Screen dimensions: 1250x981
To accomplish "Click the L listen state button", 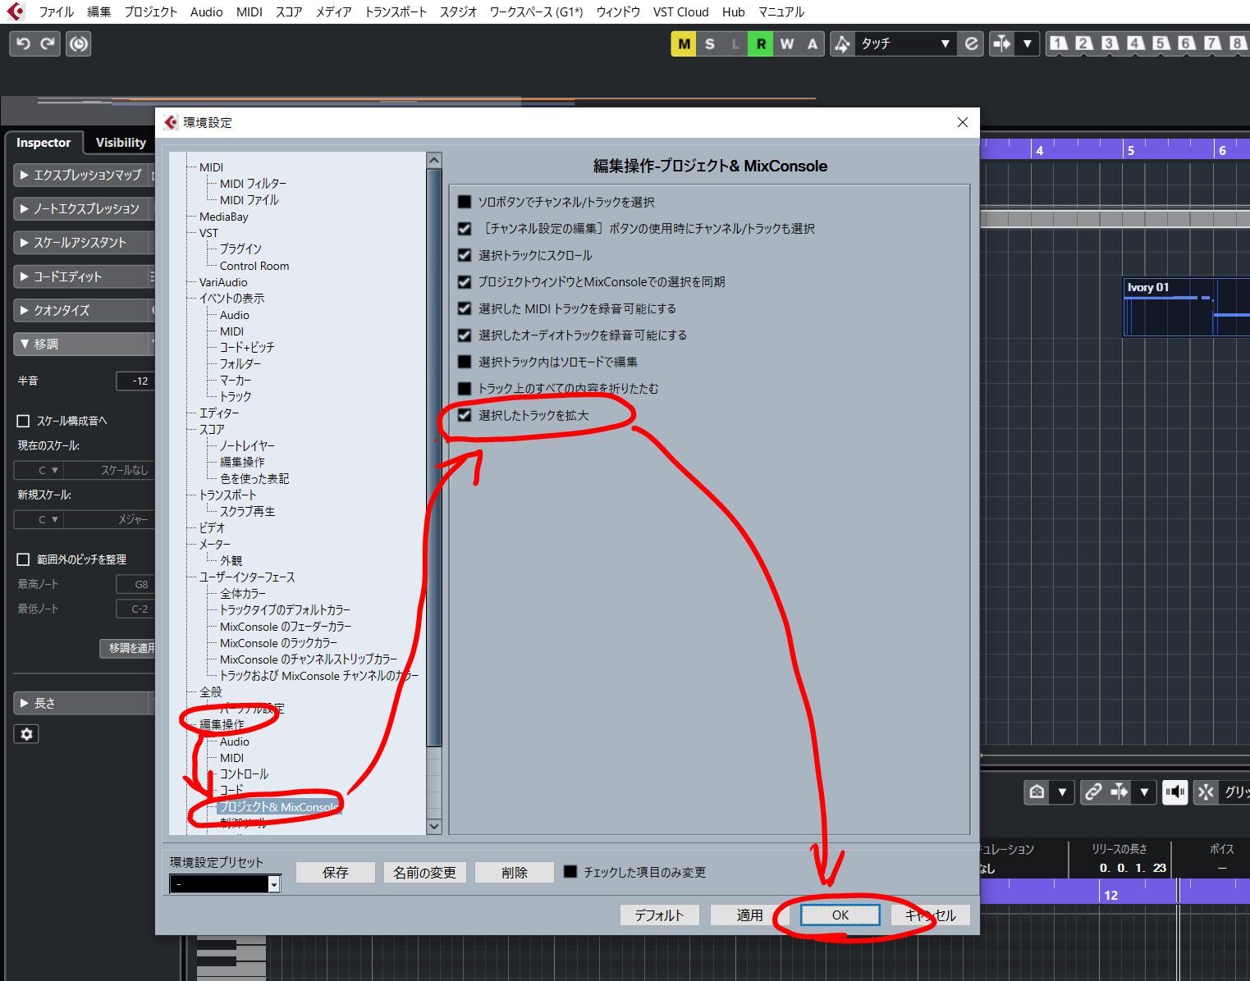I will 735,44.
